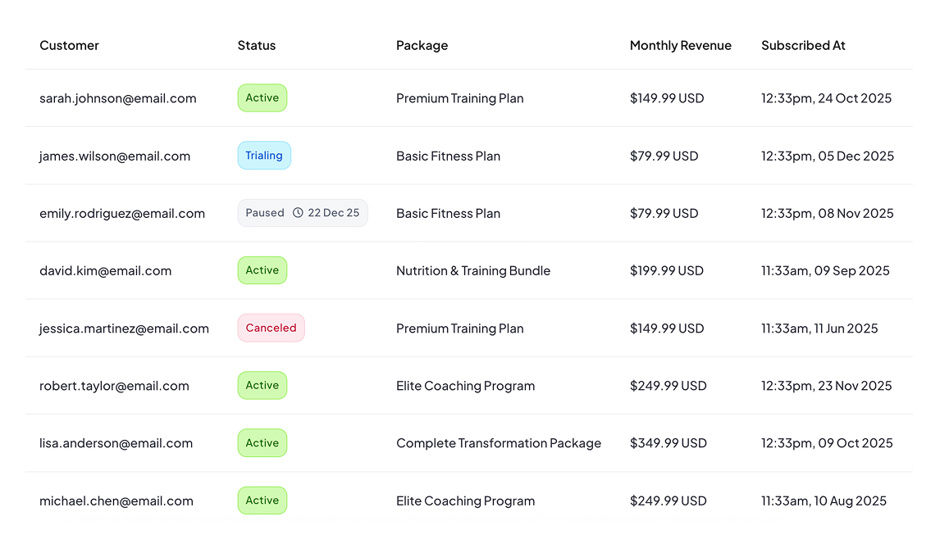Image resolution: width=940 pixels, height=548 pixels.
Task: Click the Canceled status badge
Action: click(271, 328)
